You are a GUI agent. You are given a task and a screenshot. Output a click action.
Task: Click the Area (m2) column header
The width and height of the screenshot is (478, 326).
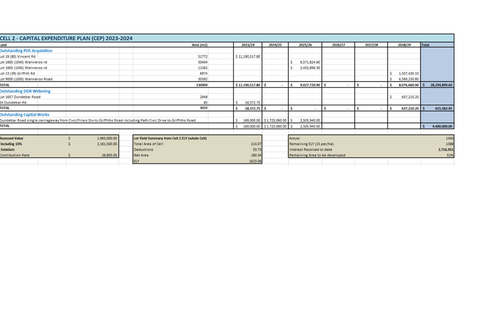(x=200, y=45)
